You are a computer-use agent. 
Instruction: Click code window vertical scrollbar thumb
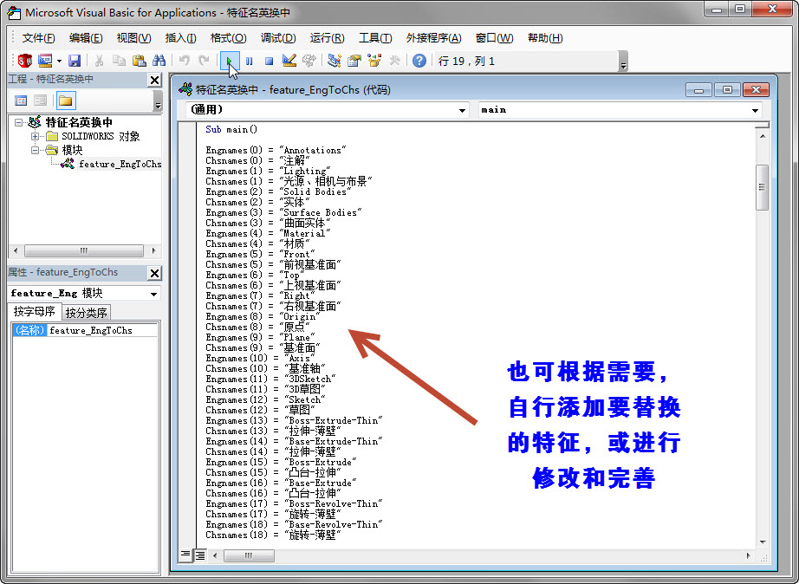[762, 187]
